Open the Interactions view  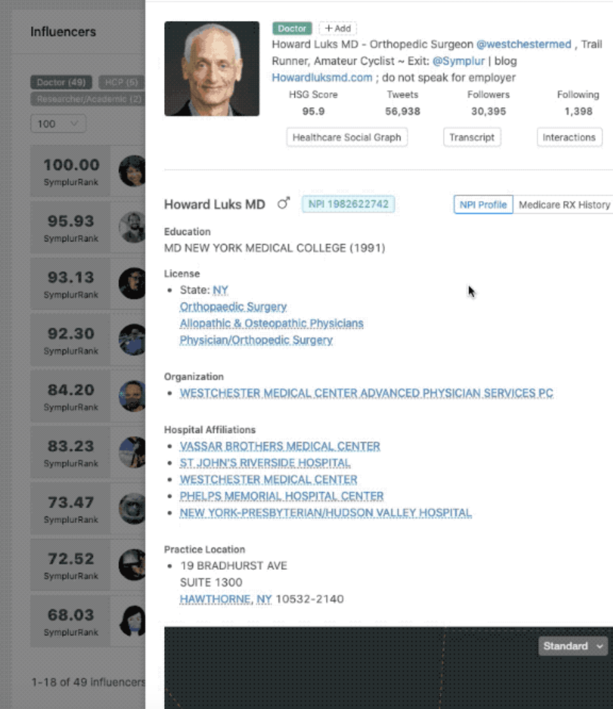(x=569, y=137)
